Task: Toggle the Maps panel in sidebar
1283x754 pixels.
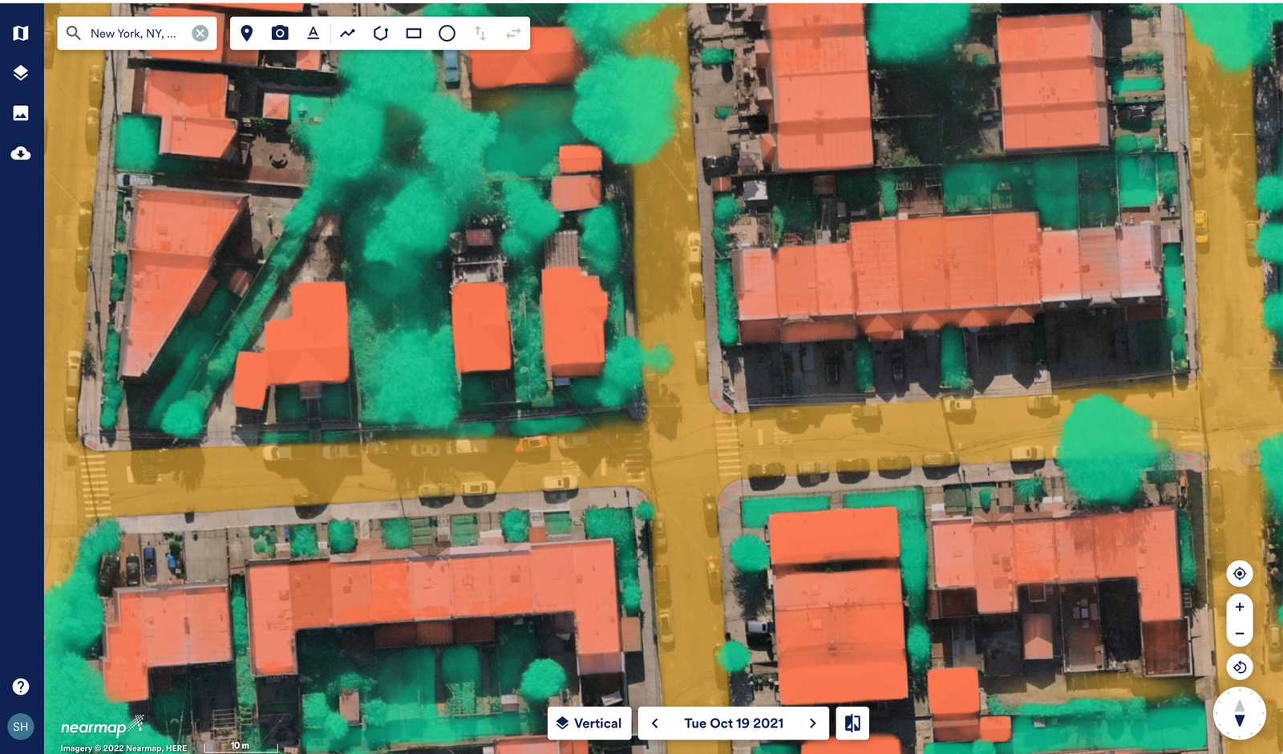Action: pos(21,33)
